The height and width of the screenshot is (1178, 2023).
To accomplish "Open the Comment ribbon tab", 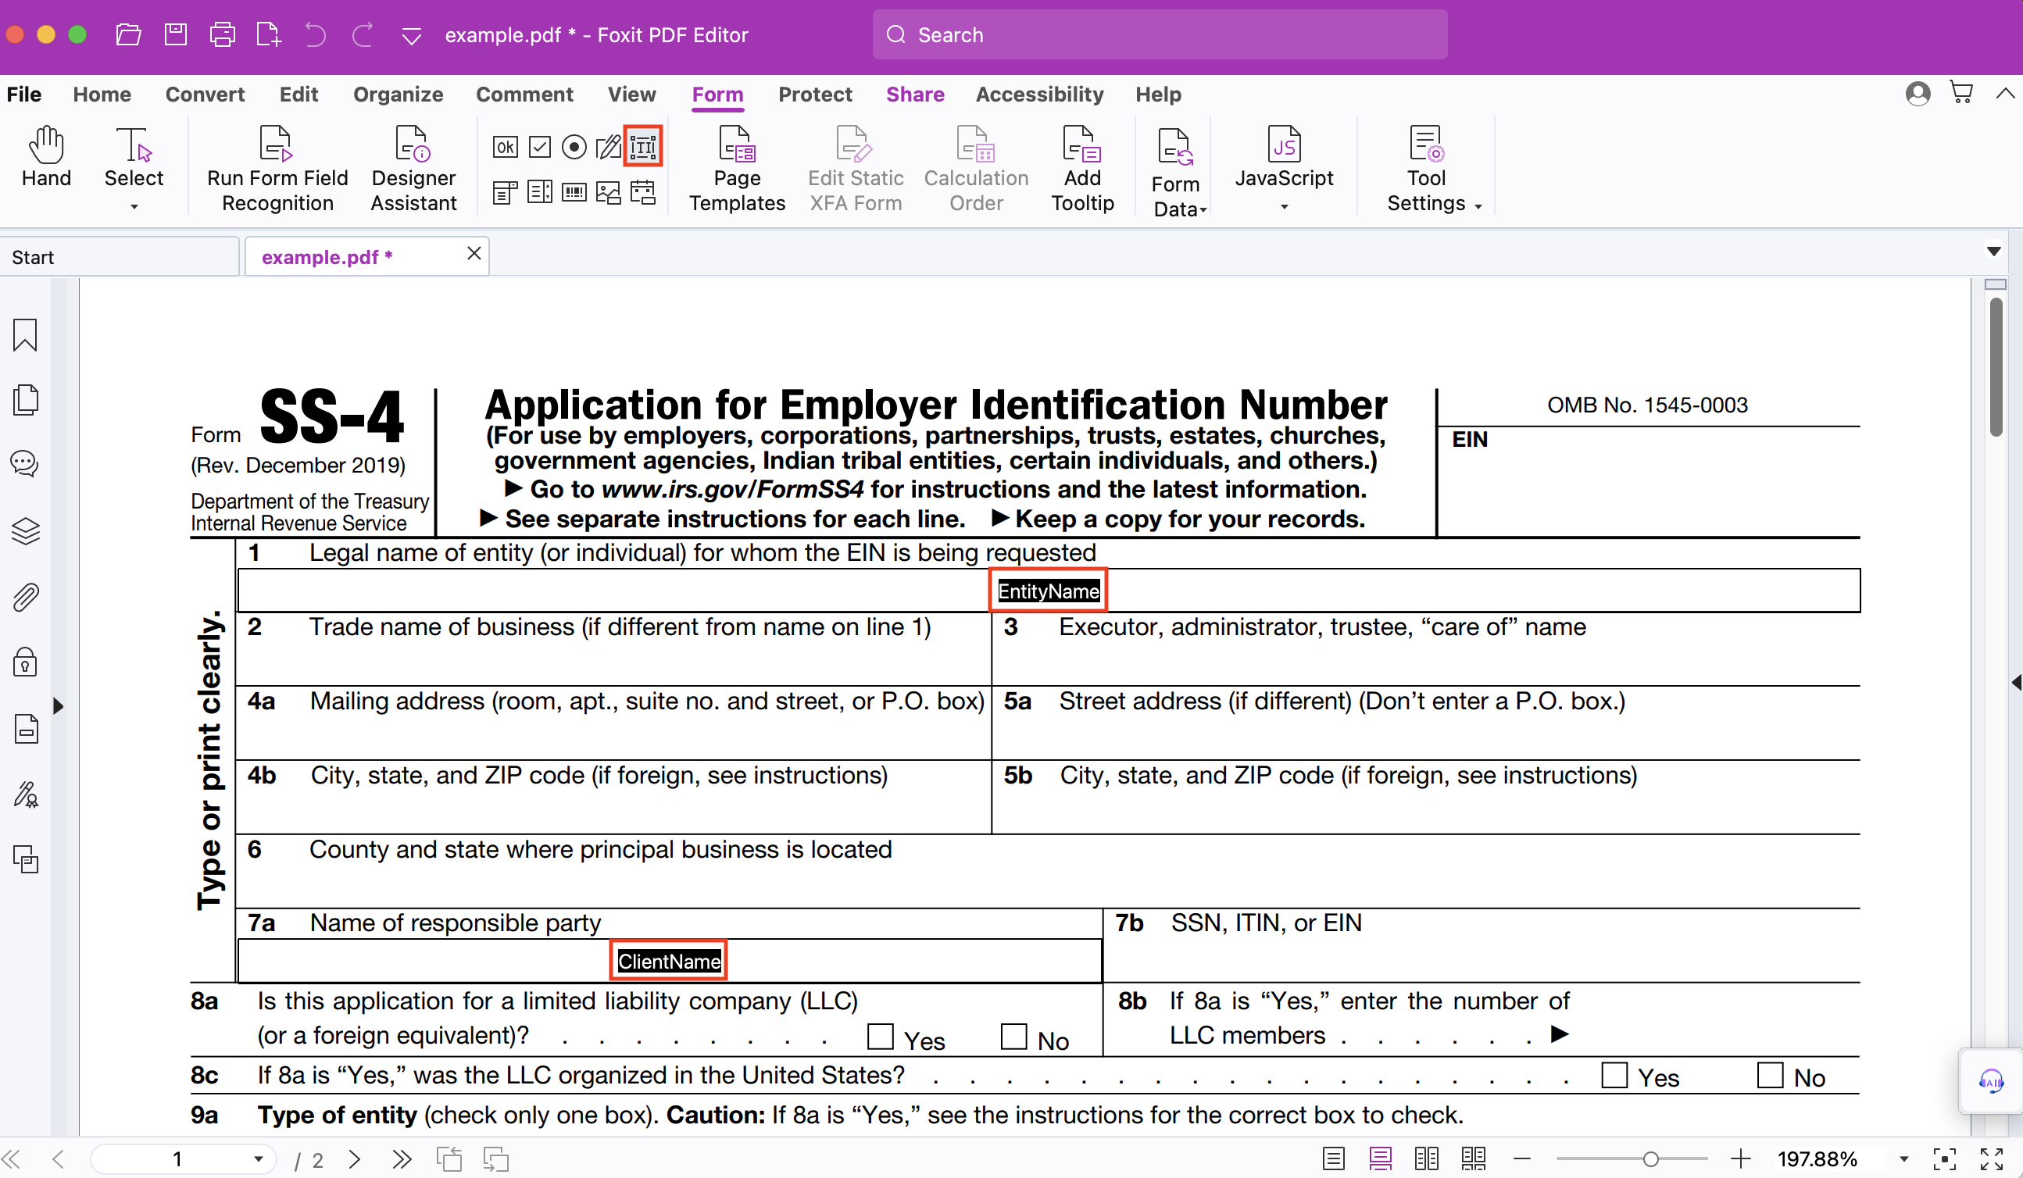I will [x=524, y=95].
